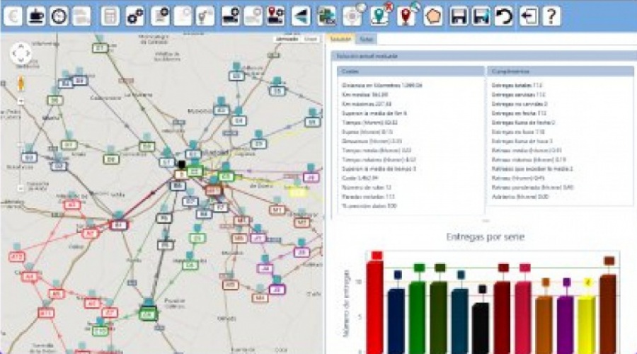Click the 'Entregas no servidas' row in Cumplimientos
Screen dimensions: 637x354
520,104
